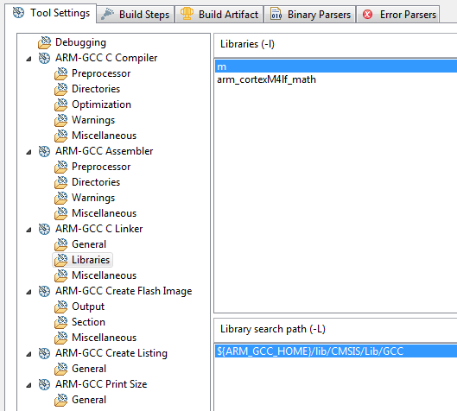Click the Create Listing General folder icon
This screenshot has height=411, width=457.
(61, 369)
